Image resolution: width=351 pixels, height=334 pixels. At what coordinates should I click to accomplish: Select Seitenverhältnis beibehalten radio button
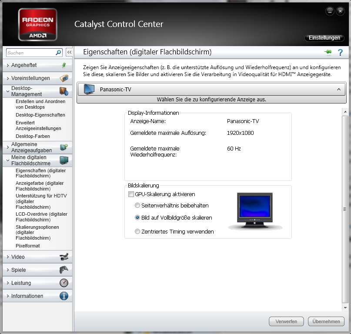click(x=137, y=205)
